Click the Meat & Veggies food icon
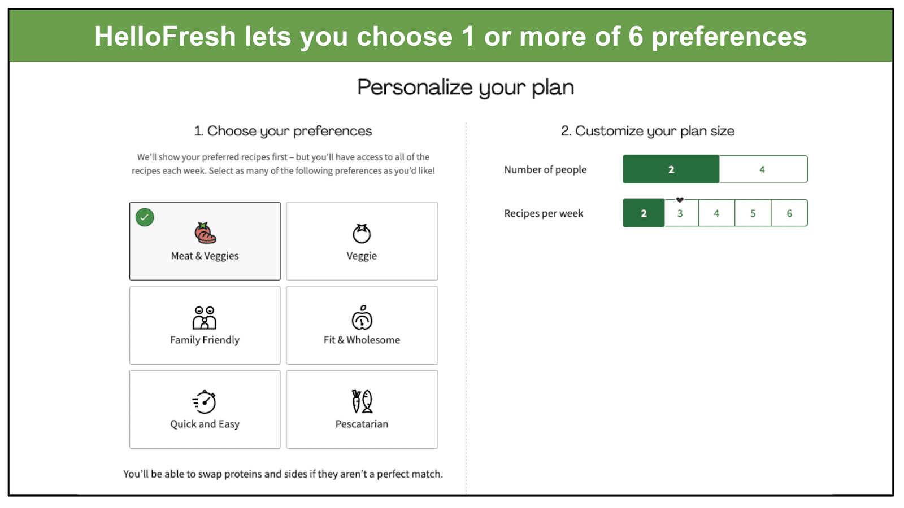904x508 pixels. tap(205, 233)
